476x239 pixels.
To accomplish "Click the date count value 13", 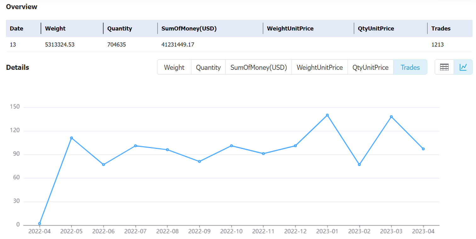I will (x=13, y=45).
